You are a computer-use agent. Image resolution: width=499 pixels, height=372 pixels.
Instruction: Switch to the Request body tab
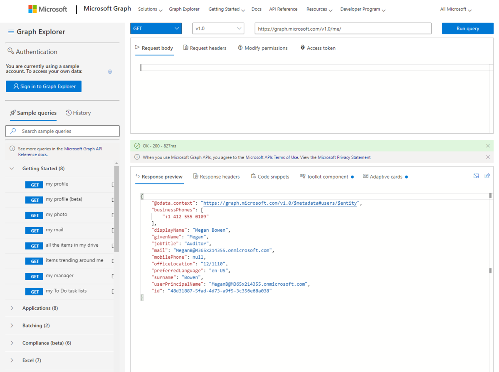point(154,48)
